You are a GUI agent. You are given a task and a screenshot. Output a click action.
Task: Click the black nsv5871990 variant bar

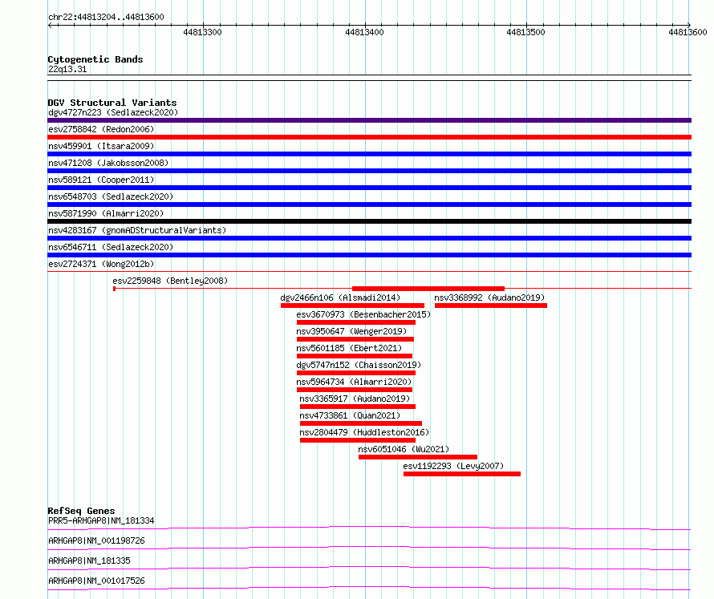click(369, 221)
